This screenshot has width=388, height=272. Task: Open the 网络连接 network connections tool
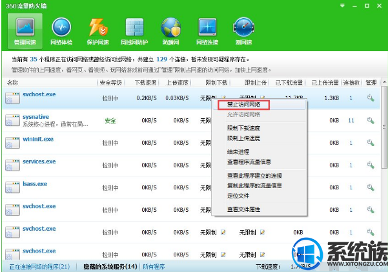207,31
